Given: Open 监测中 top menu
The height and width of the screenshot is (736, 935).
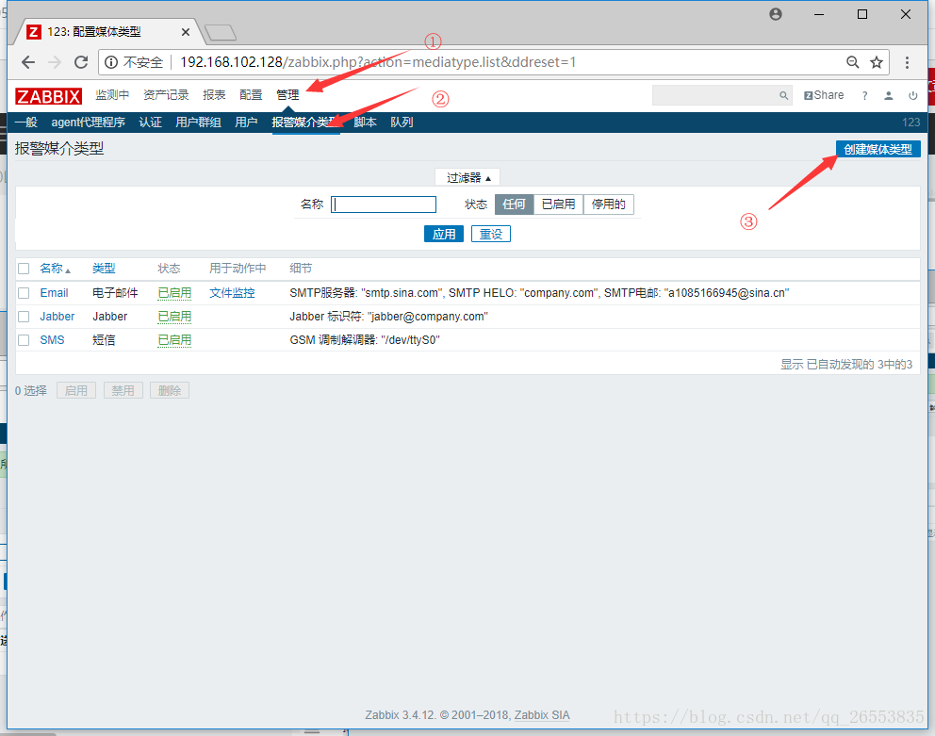Looking at the screenshot, I should click(x=112, y=95).
